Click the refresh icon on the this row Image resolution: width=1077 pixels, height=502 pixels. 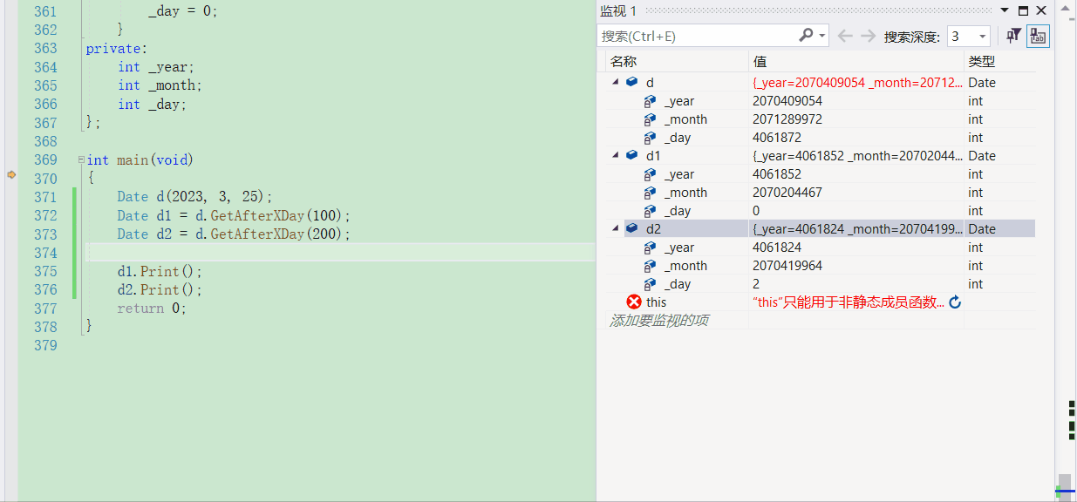coord(955,302)
